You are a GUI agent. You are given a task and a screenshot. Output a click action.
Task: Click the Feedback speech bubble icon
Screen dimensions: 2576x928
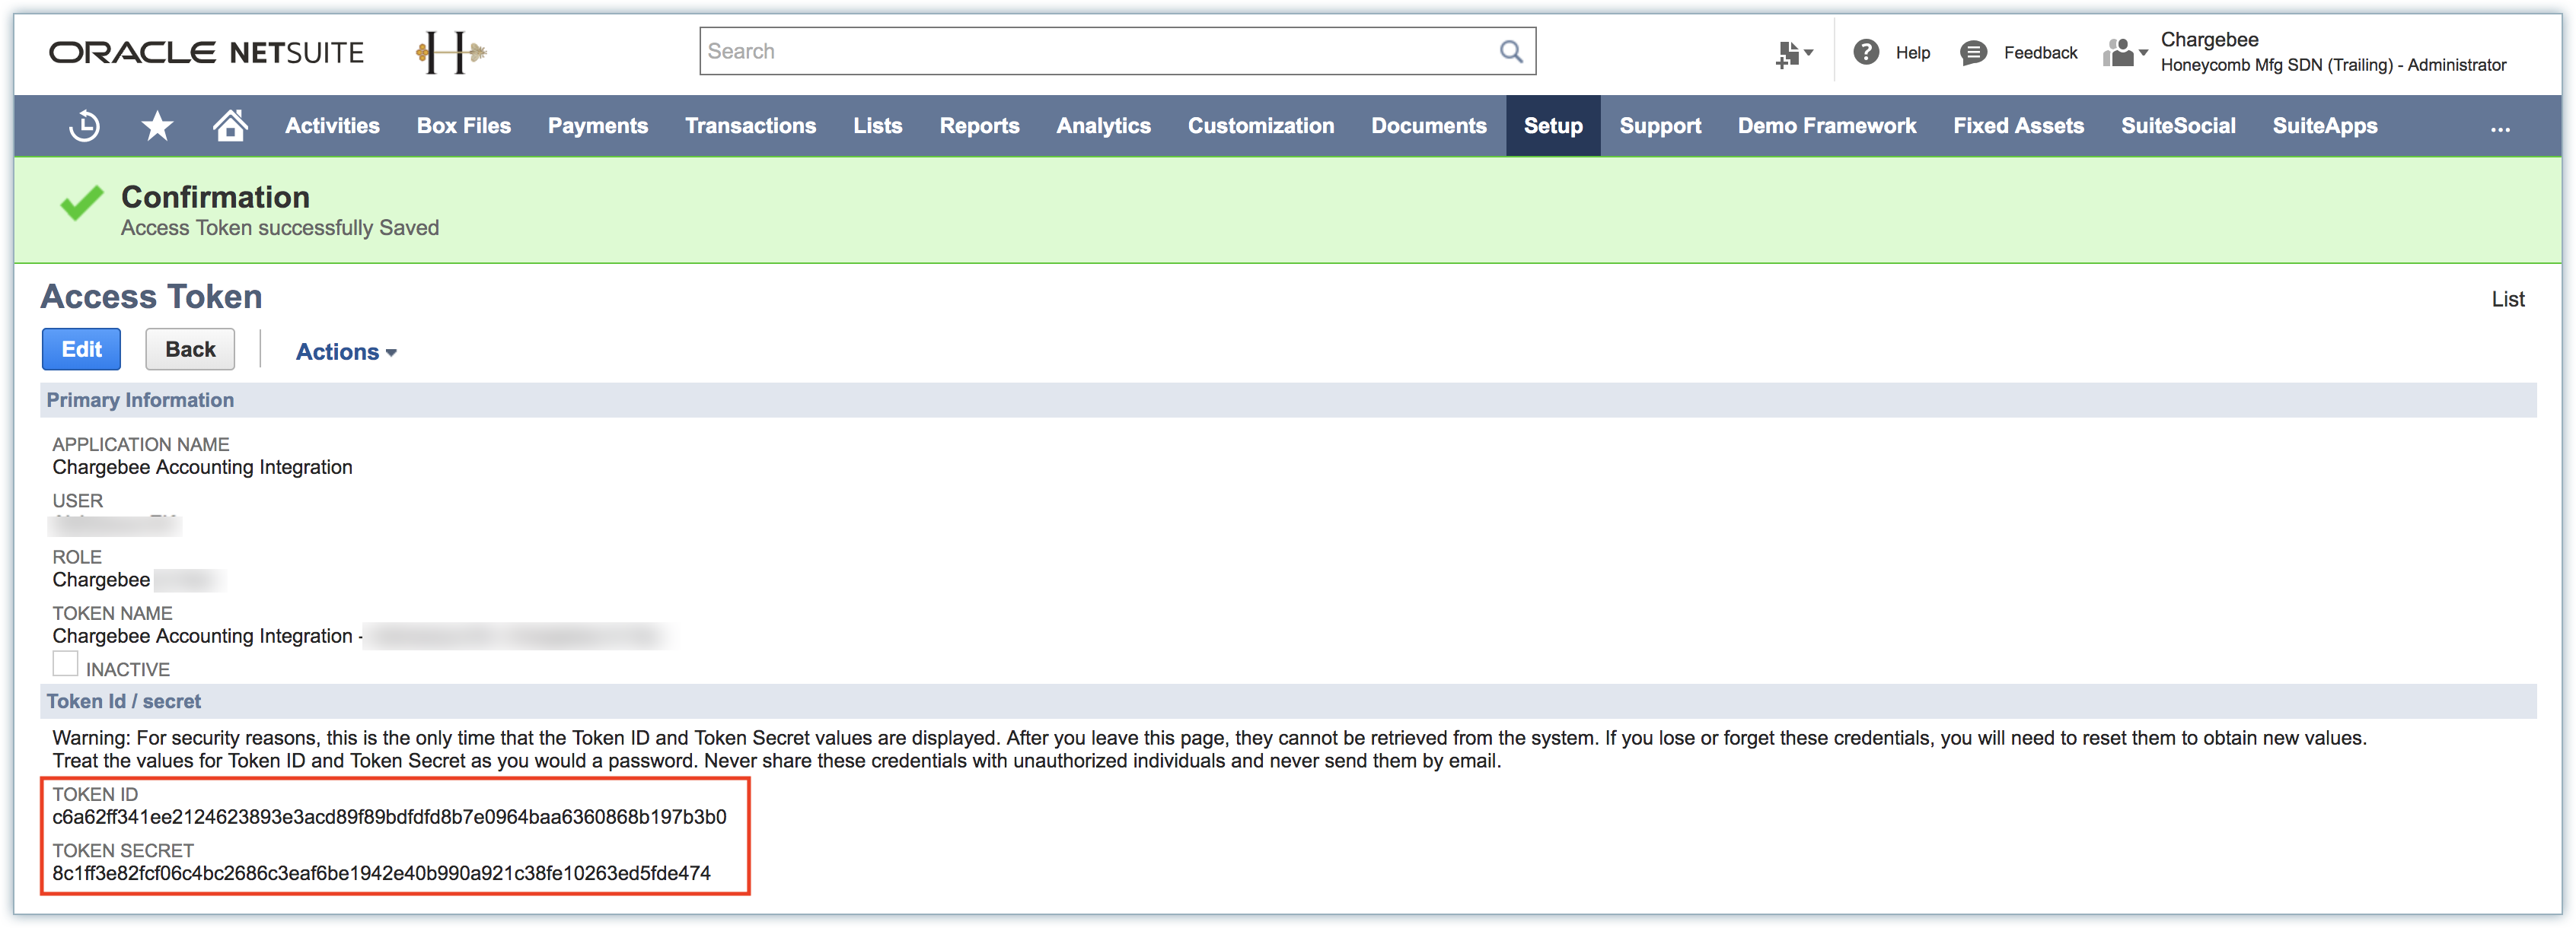1973,52
